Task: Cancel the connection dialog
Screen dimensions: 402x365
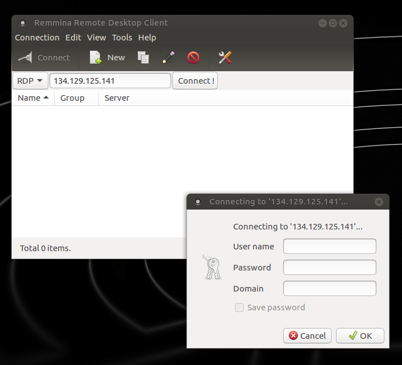Action: tap(307, 336)
